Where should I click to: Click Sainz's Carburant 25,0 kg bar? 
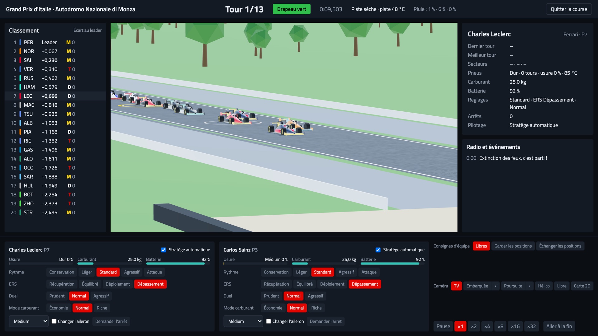324,264
